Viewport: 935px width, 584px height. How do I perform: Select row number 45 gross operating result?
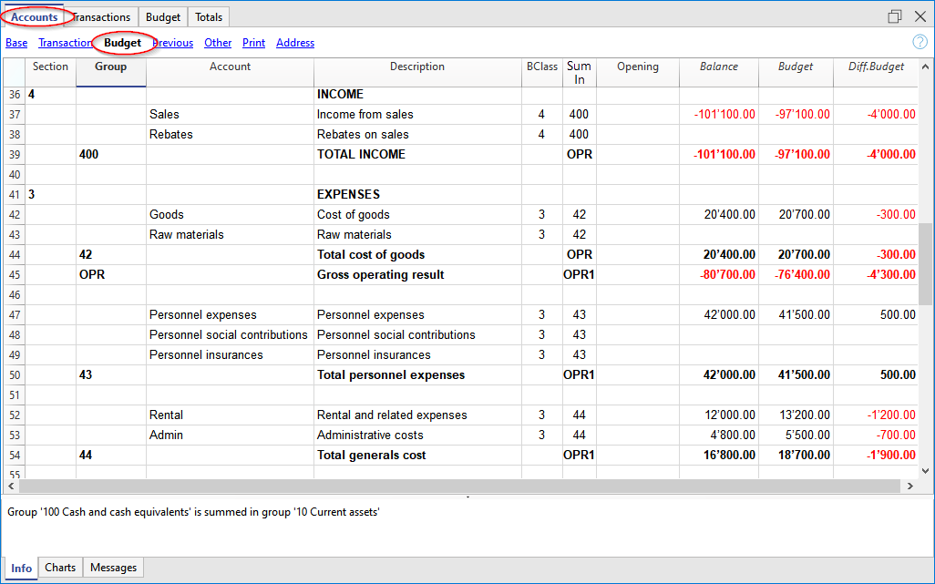14,274
